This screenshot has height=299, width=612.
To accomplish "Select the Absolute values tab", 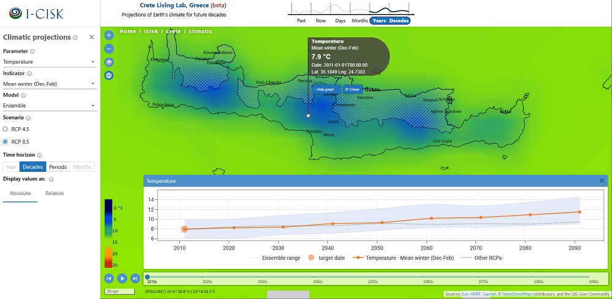I will 21,193.
